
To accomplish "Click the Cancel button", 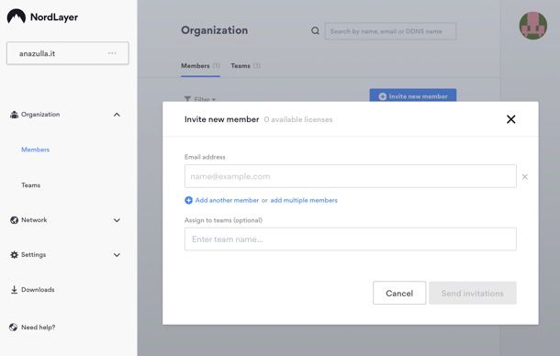I will pos(399,293).
